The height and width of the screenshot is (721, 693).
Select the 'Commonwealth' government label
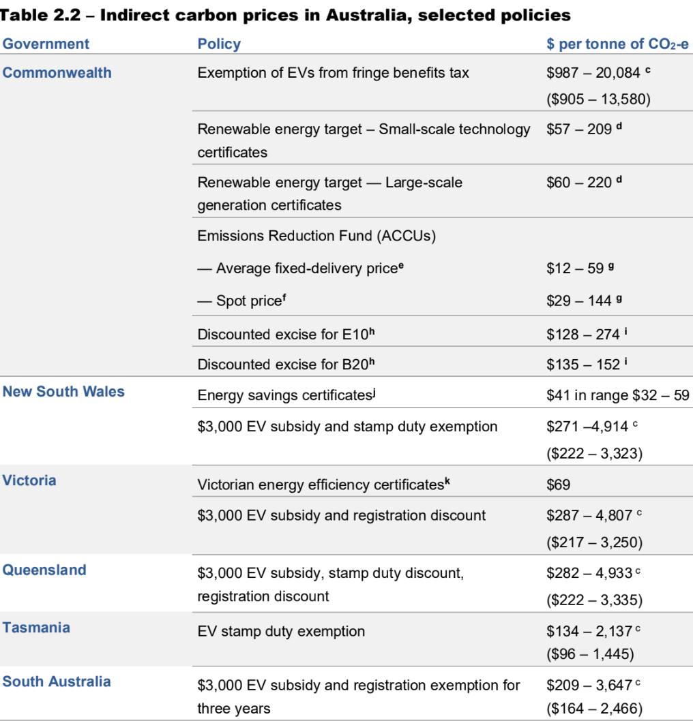(x=57, y=73)
